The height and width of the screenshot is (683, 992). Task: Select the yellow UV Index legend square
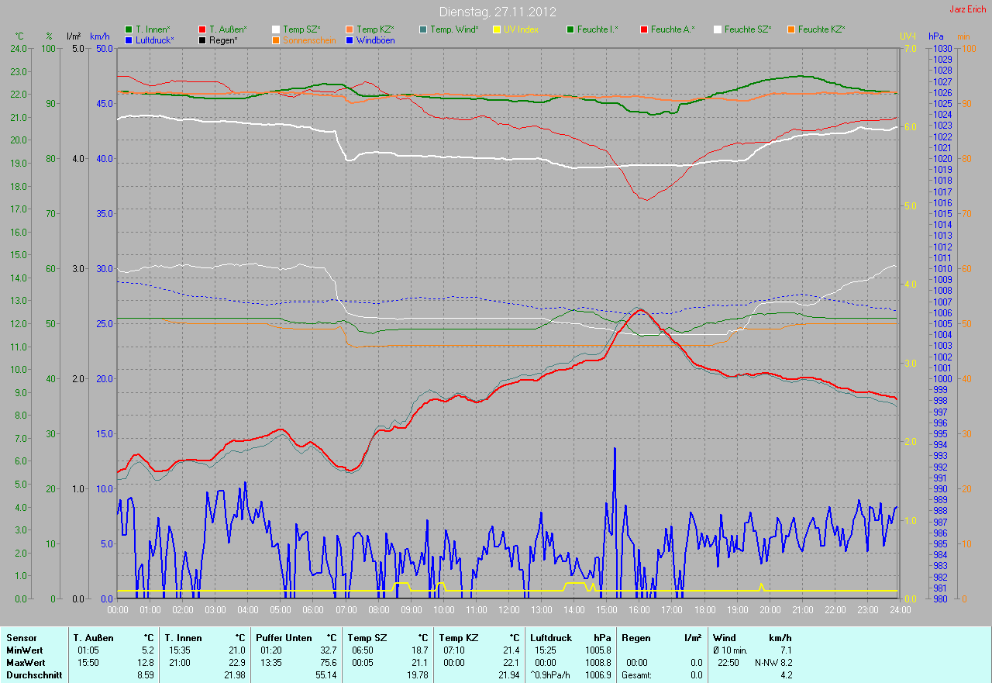(498, 29)
